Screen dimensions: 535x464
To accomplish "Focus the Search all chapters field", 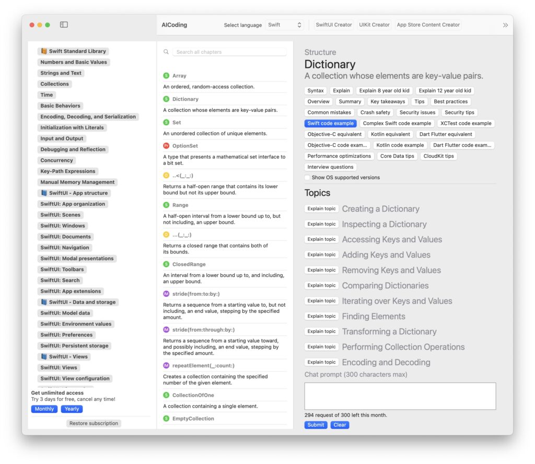I will tap(229, 52).
